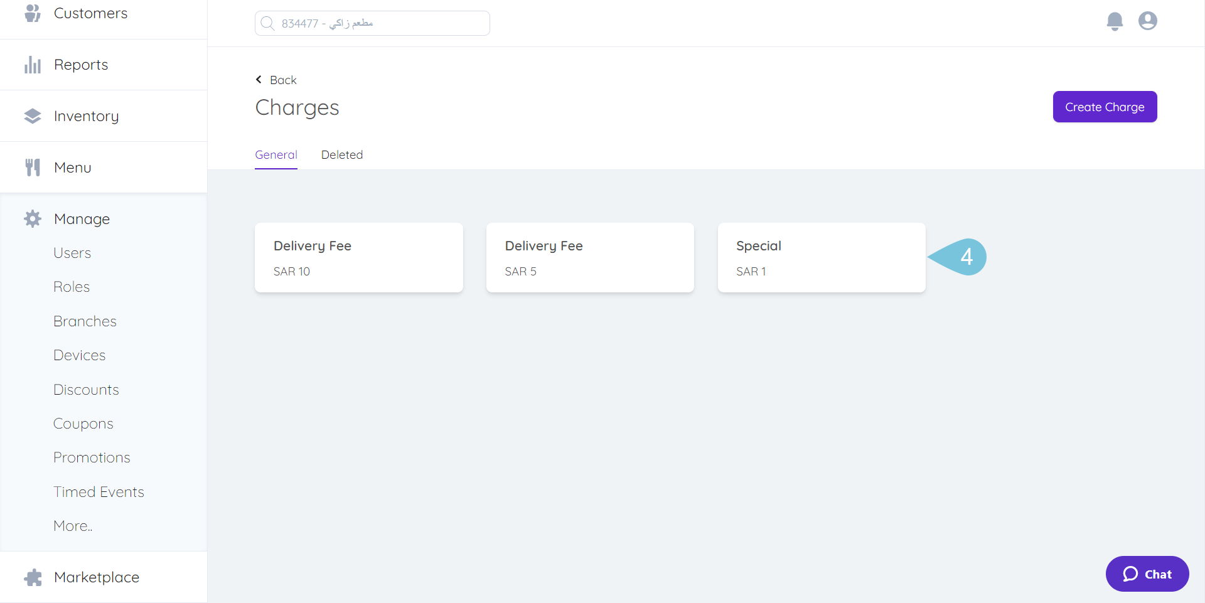
Task: Open the Special SAR 1 charge card
Action: point(822,257)
